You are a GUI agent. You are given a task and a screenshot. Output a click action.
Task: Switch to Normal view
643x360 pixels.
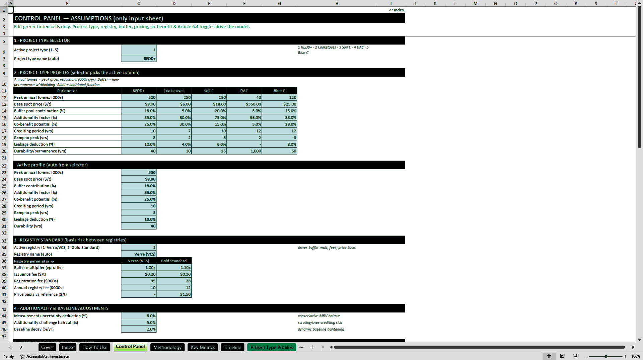549,356
